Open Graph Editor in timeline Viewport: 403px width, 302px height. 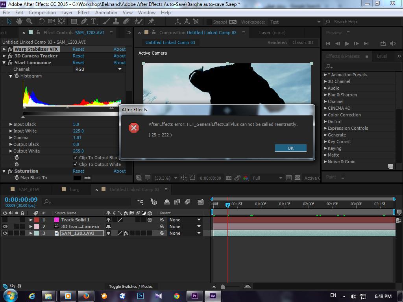[x=200, y=202]
